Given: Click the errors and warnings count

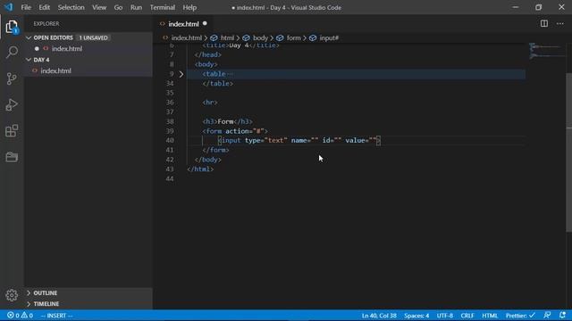Looking at the screenshot, I should (20, 315).
